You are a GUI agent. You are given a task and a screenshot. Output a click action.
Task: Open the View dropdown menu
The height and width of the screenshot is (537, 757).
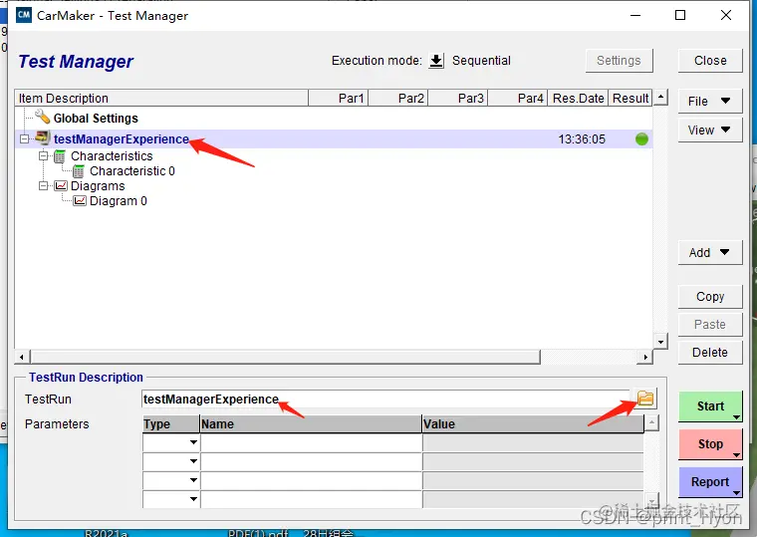pos(709,130)
